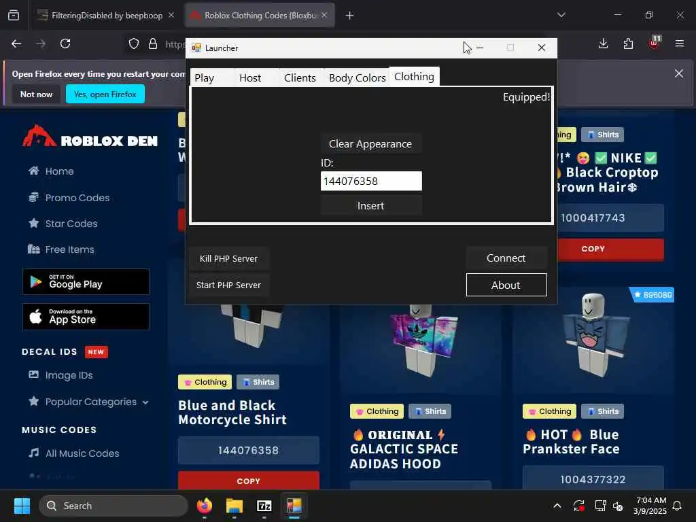The height and width of the screenshot is (522, 696).
Task: Click the Roblox Den logo
Action: click(x=90, y=137)
